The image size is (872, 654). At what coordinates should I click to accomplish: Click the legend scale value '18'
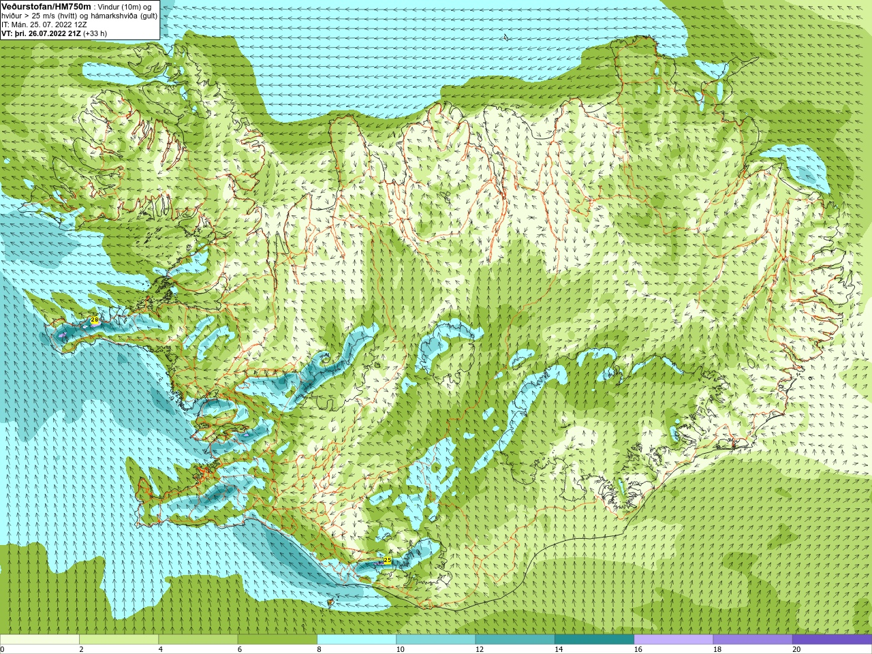pos(717,649)
